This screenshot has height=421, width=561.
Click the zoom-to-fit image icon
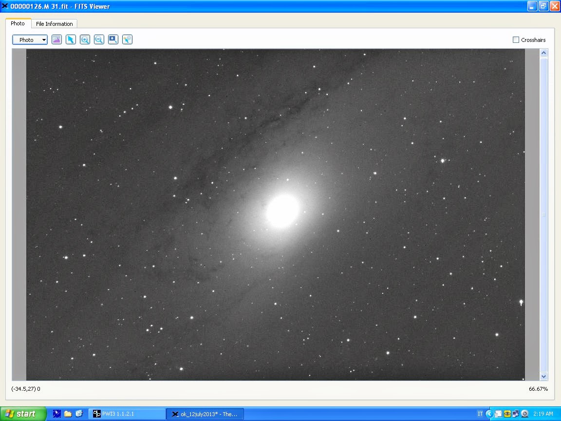pos(113,40)
